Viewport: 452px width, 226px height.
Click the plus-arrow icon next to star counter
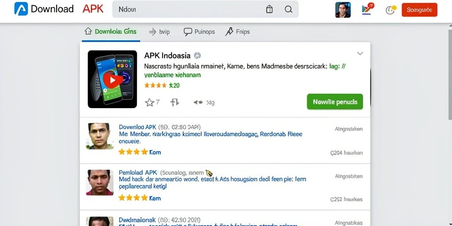pyautogui.click(x=175, y=102)
